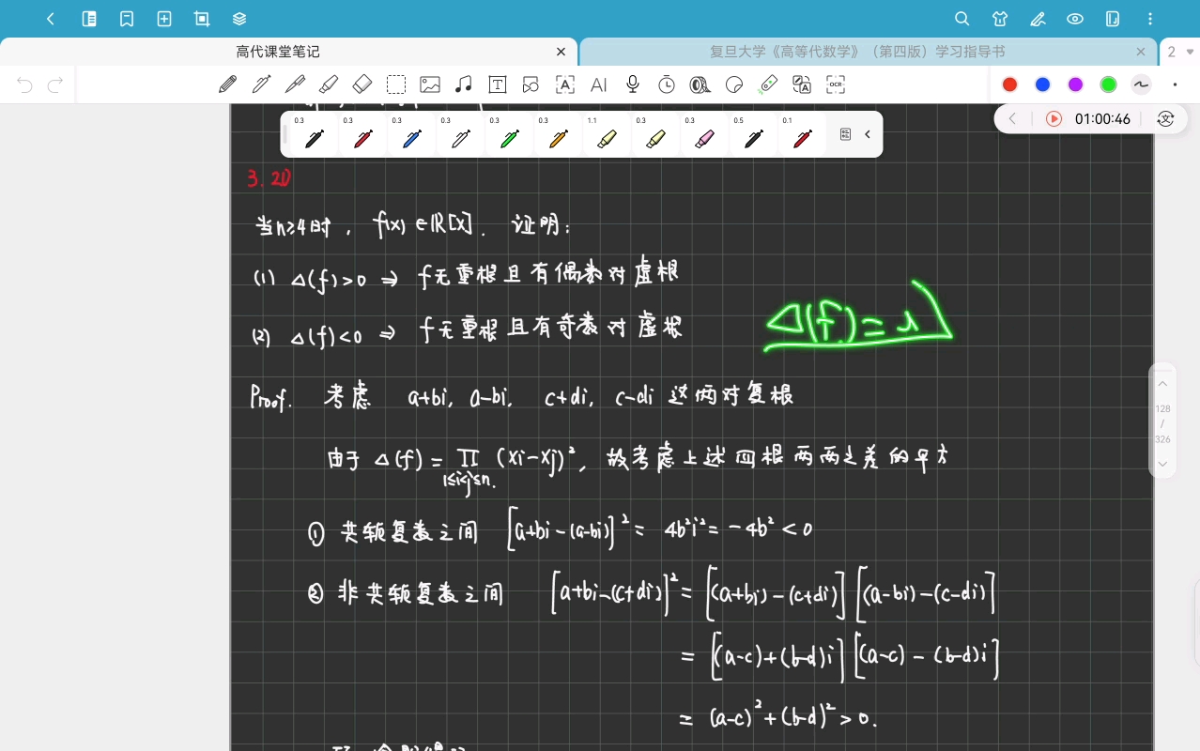
Task: Open the stroke style wavy-line selector
Action: 1141,84
